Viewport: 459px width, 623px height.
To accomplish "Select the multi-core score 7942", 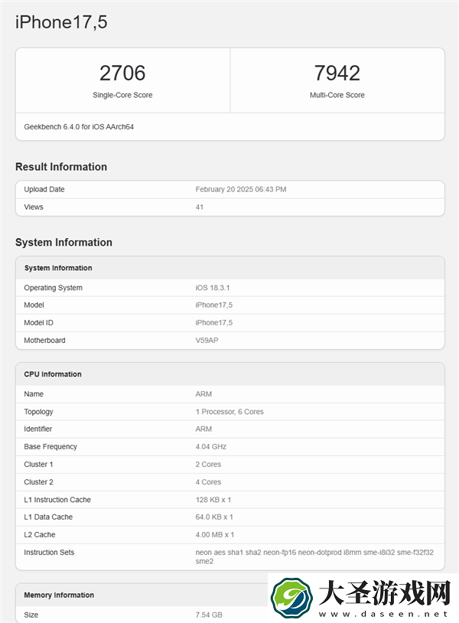I will 337,73.
